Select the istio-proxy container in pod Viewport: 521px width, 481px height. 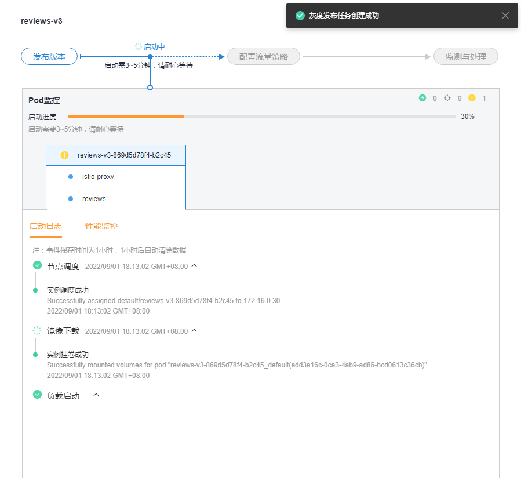[98, 177]
